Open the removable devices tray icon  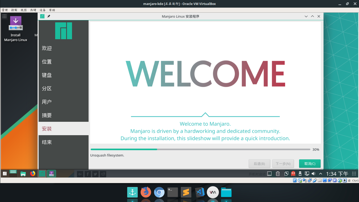click(300, 174)
